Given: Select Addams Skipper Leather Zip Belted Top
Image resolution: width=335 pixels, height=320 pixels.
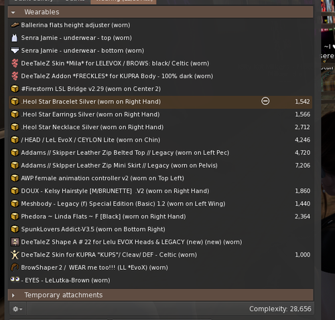Looking at the screenshot, I should pos(160,152).
